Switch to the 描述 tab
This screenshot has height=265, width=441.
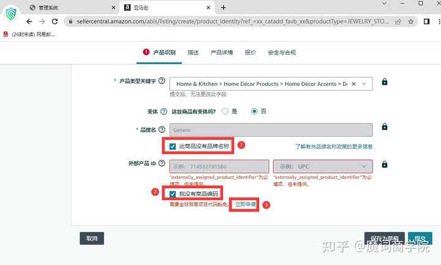(x=193, y=52)
